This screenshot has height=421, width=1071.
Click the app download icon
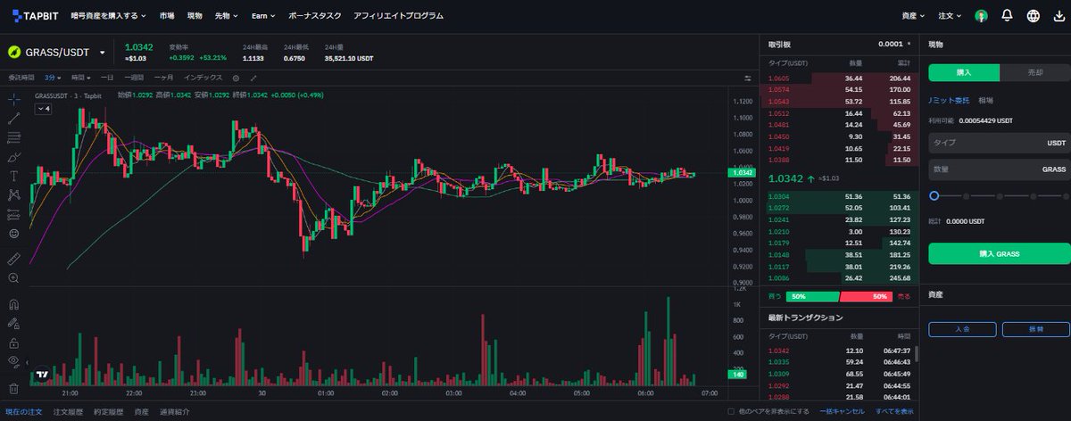1059,16
